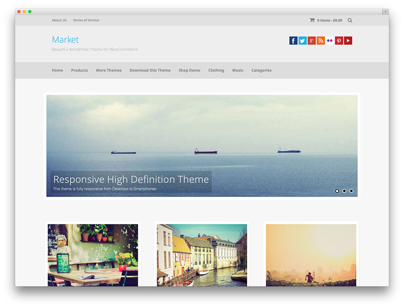The image size is (404, 308).
Task: Click the new tab plus button
Action: pyautogui.click(x=385, y=12)
